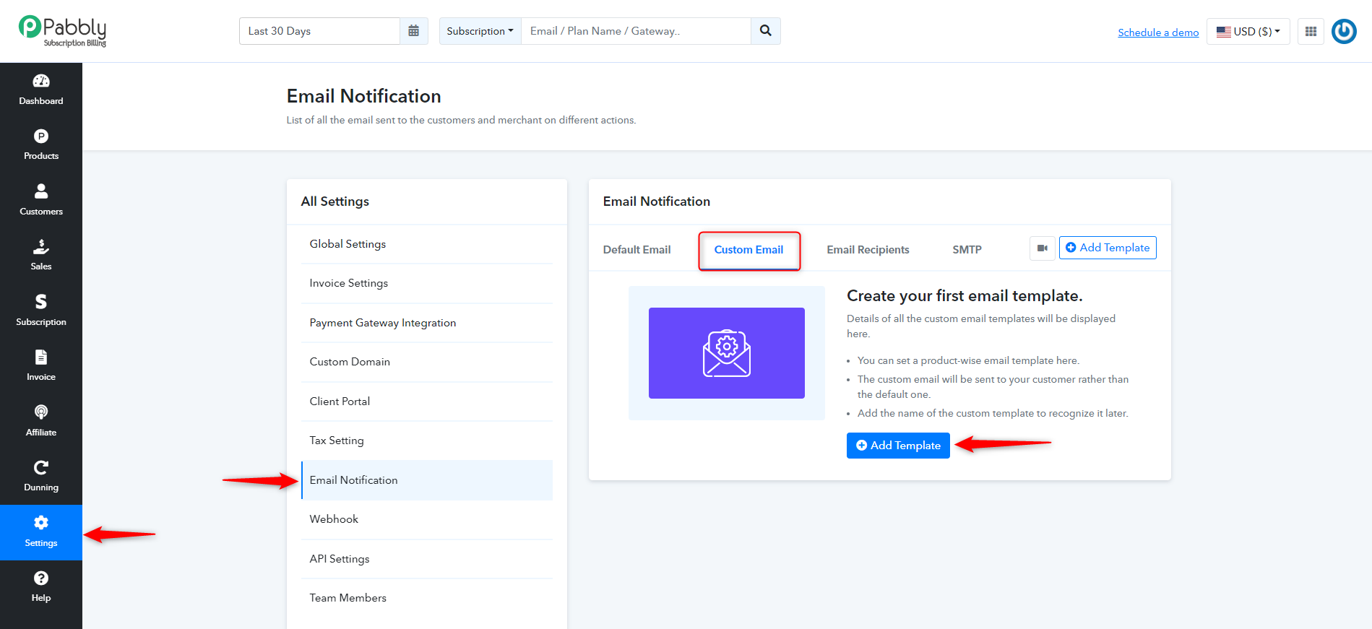The width and height of the screenshot is (1372, 629).
Task: Switch to the SMTP tab
Action: coord(967,250)
